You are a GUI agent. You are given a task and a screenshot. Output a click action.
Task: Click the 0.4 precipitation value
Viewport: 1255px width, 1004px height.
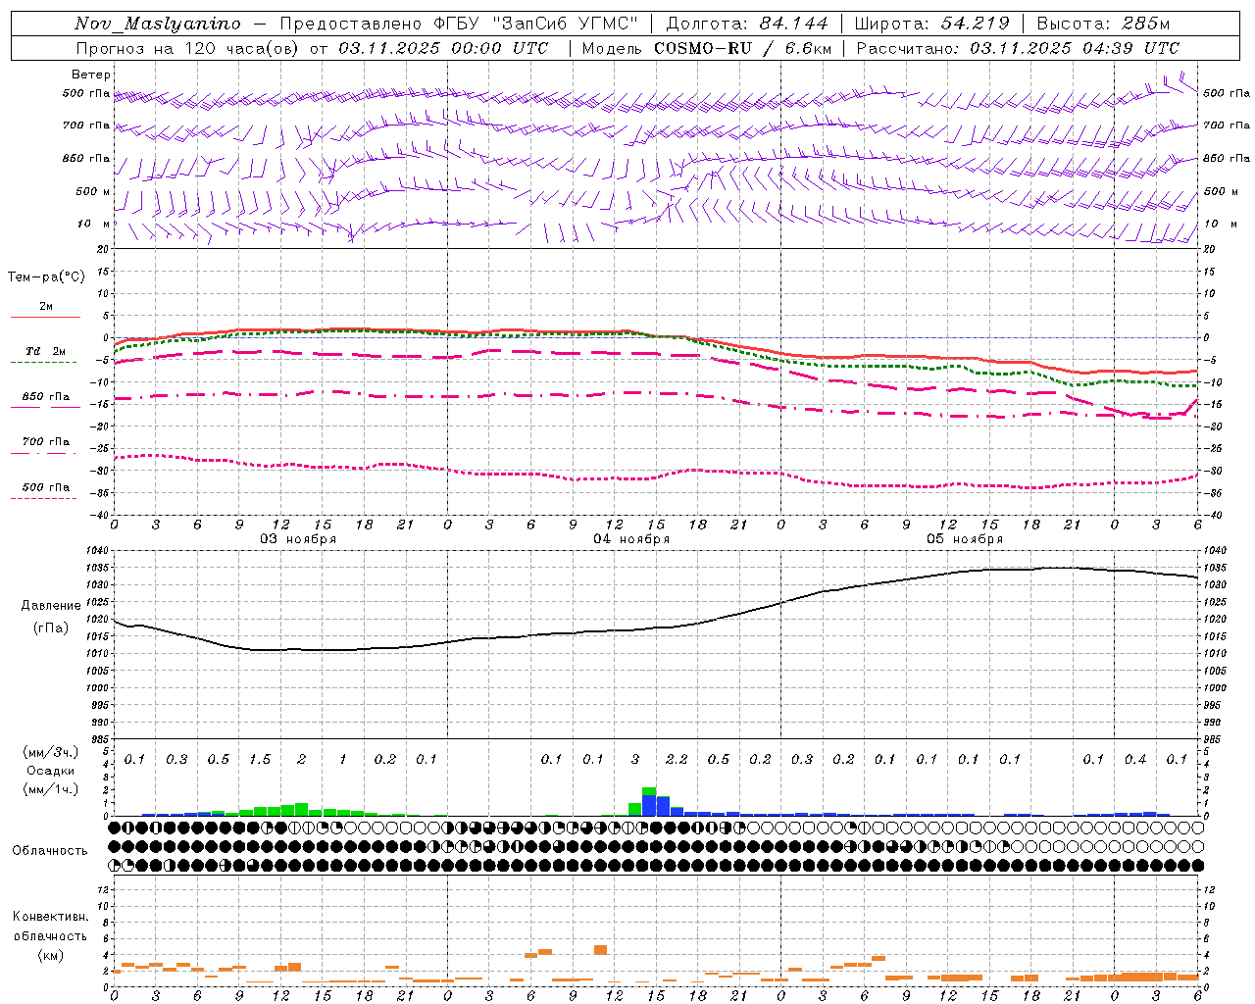tap(1135, 759)
